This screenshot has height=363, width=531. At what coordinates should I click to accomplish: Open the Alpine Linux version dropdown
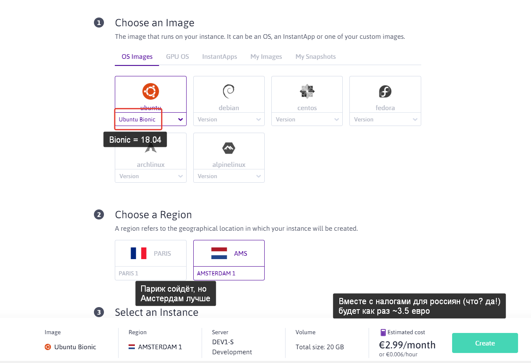point(229,176)
